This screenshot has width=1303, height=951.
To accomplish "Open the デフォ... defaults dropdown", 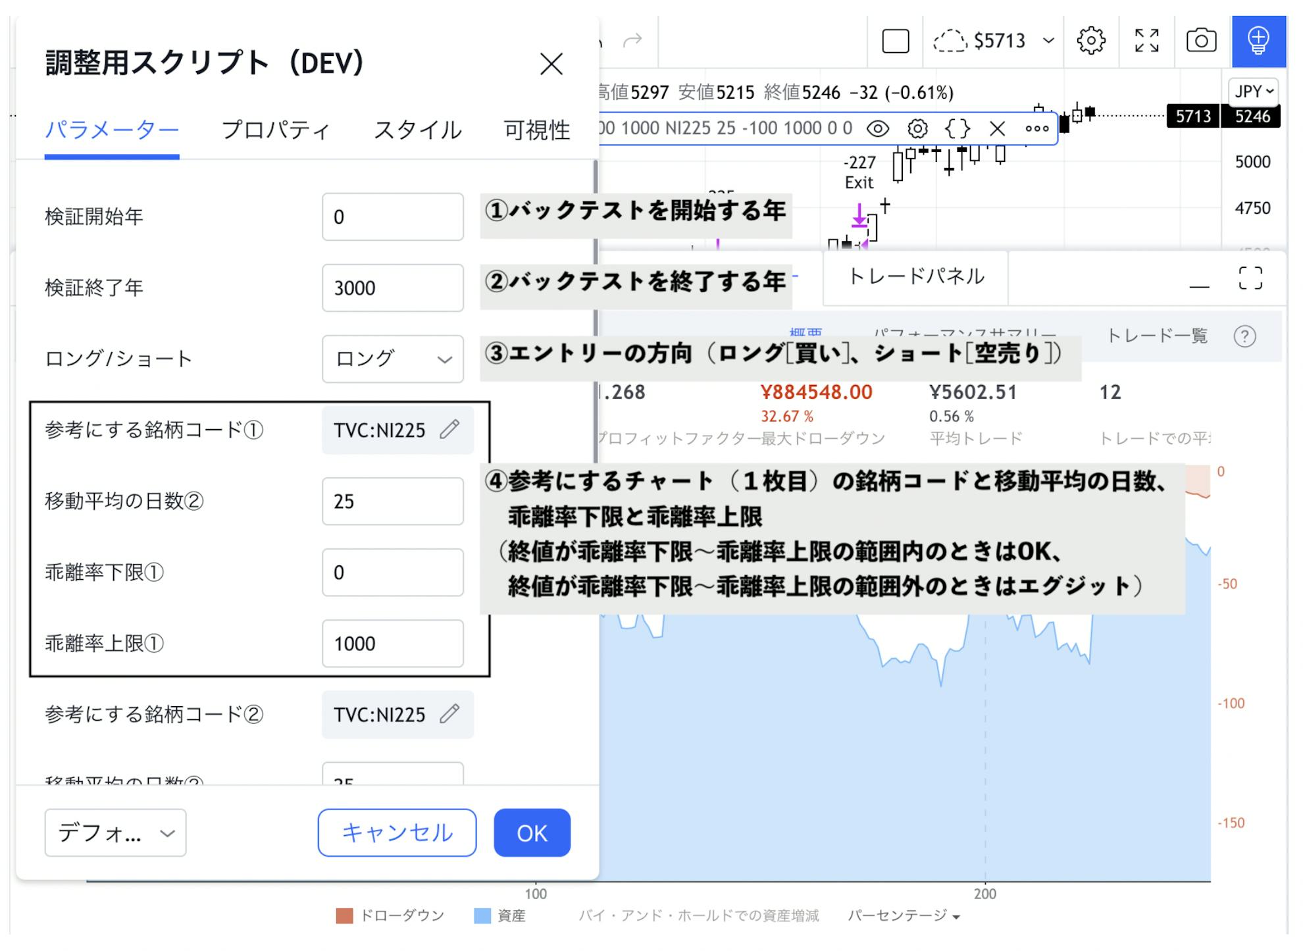I will 115,833.
